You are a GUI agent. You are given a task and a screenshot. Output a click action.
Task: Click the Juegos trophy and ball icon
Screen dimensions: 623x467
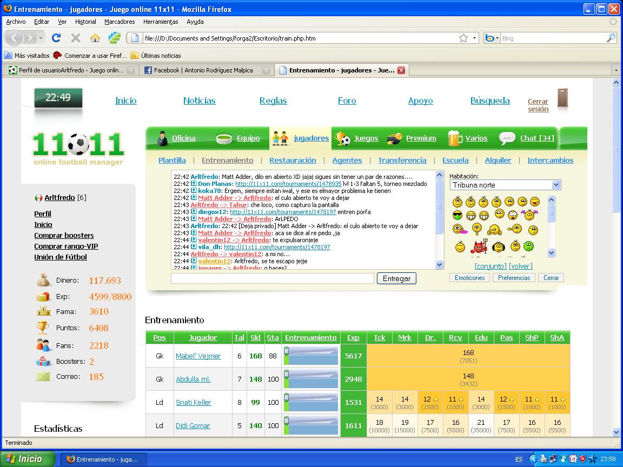tap(342, 138)
